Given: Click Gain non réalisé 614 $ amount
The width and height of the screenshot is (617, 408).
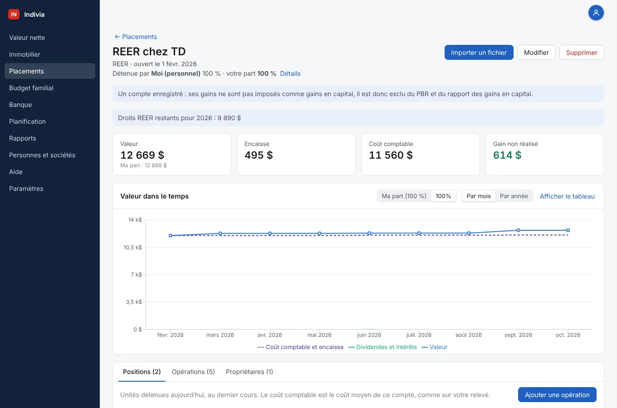Looking at the screenshot, I should click(507, 155).
